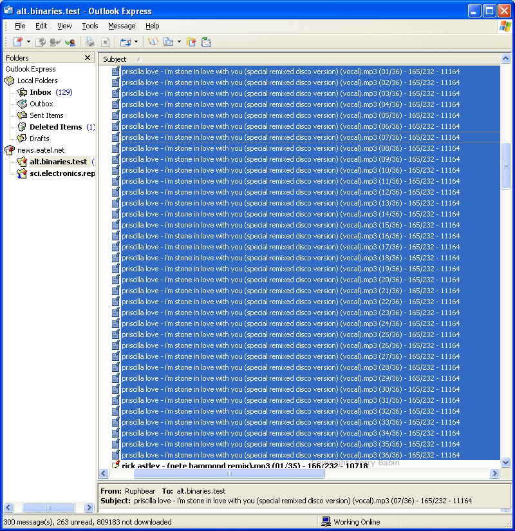Click the message list scroll up arrow
Viewport: 515px width, 531px height.
tap(505, 58)
